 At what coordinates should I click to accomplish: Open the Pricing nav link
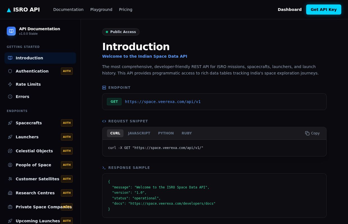point(126,10)
